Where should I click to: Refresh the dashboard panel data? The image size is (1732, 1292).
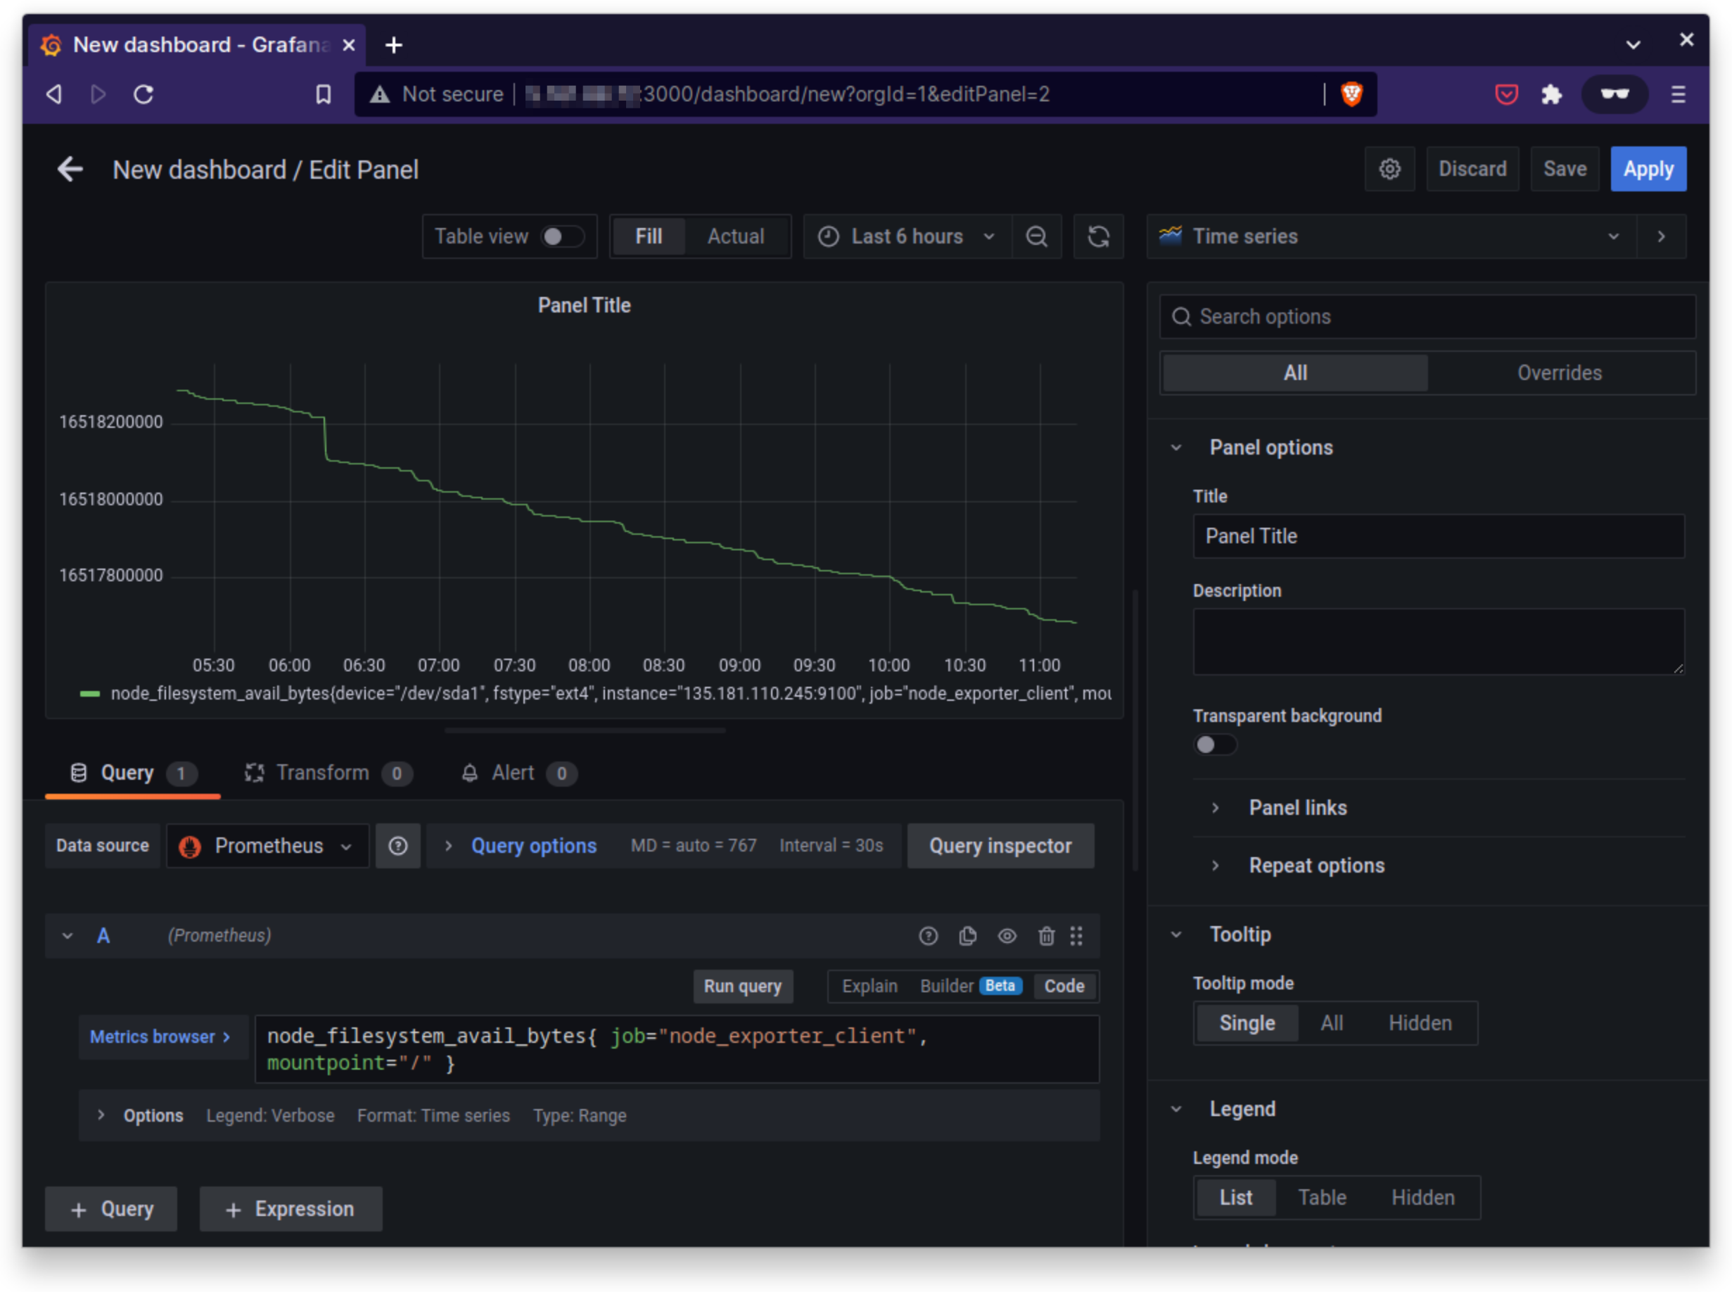click(1098, 236)
